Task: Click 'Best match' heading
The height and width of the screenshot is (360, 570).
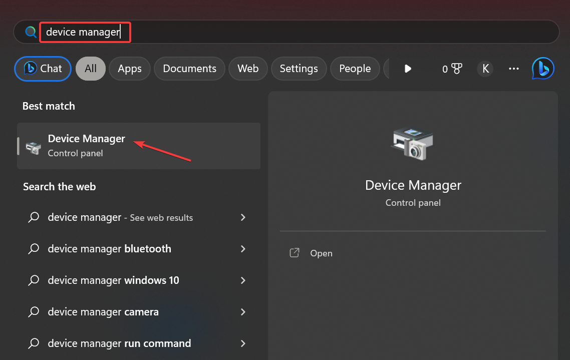Action: [x=49, y=106]
